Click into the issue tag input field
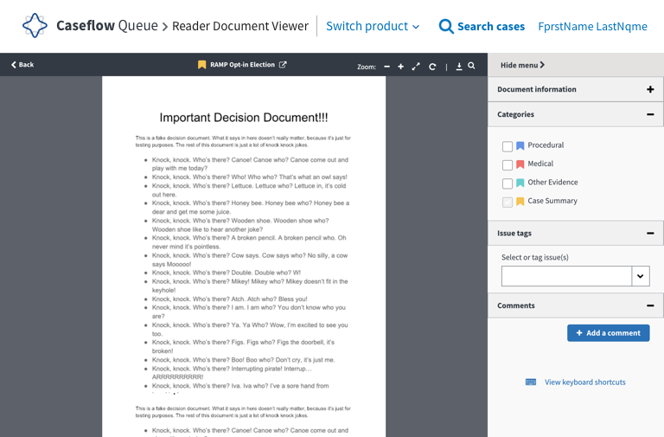Image resolution: width=664 pixels, height=437 pixels. pos(566,276)
